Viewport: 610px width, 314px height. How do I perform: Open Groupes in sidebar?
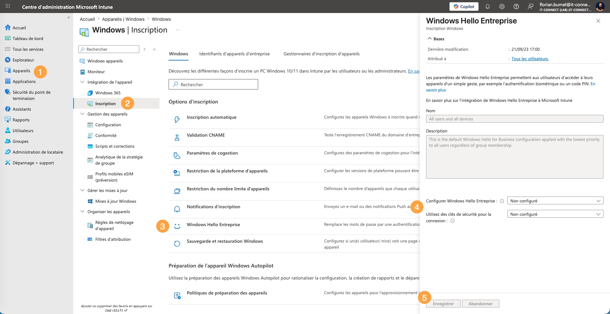click(x=20, y=141)
